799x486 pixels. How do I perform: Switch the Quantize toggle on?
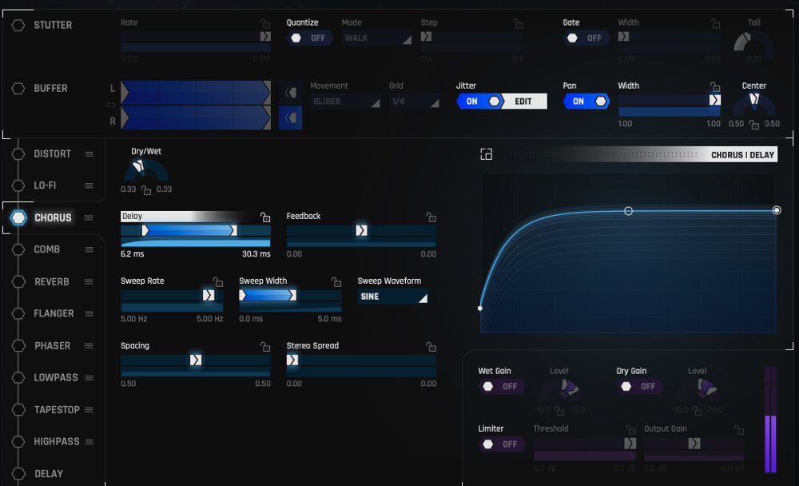pyautogui.click(x=309, y=38)
